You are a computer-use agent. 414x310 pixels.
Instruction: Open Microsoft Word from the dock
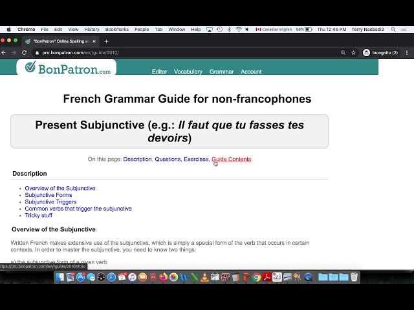(184, 277)
